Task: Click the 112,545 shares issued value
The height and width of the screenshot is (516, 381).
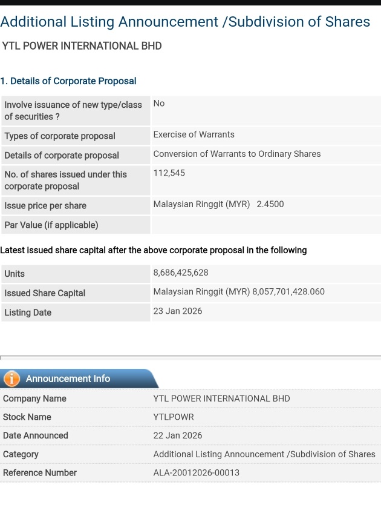Action: click(169, 173)
